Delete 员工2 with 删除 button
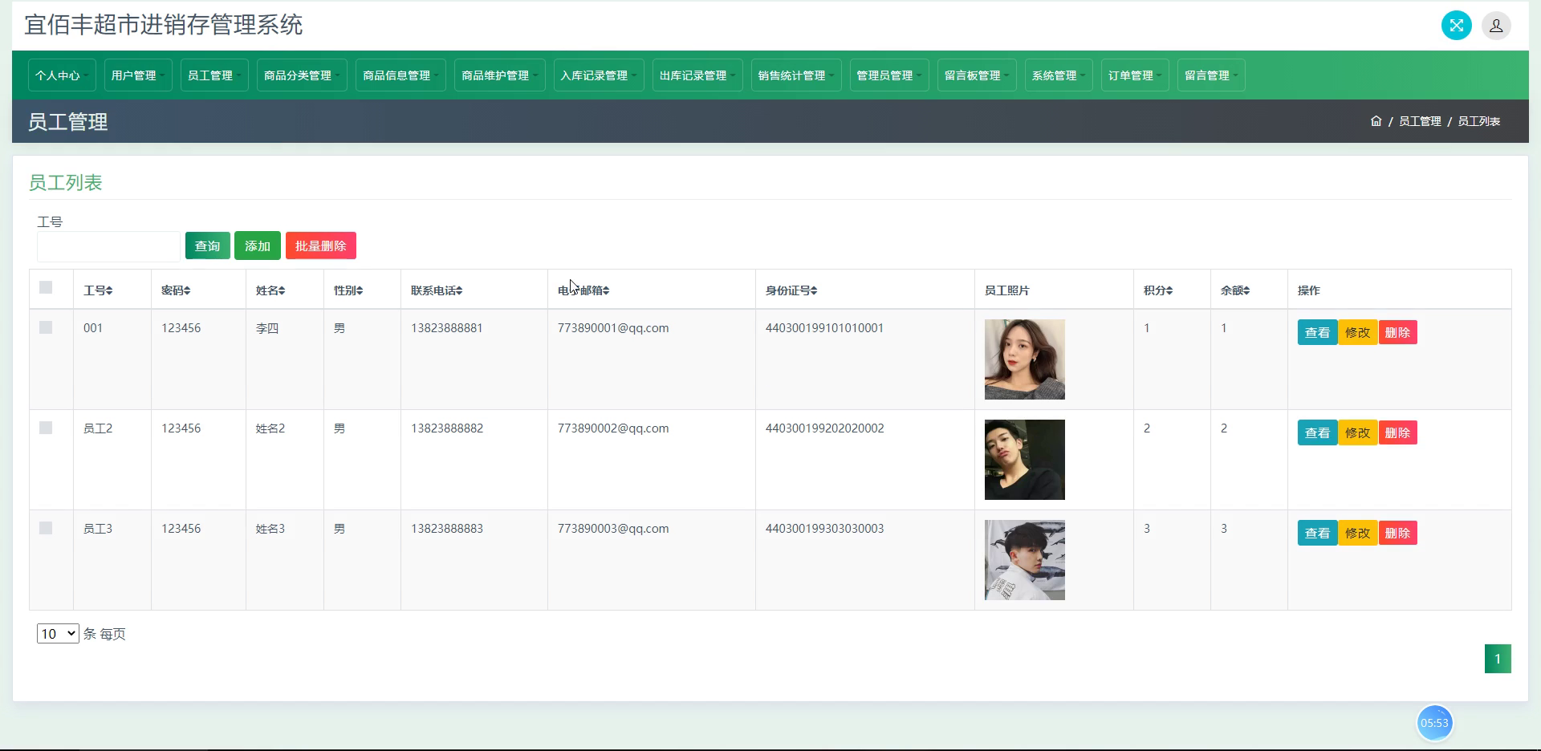1541x751 pixels. [1398, 432]
